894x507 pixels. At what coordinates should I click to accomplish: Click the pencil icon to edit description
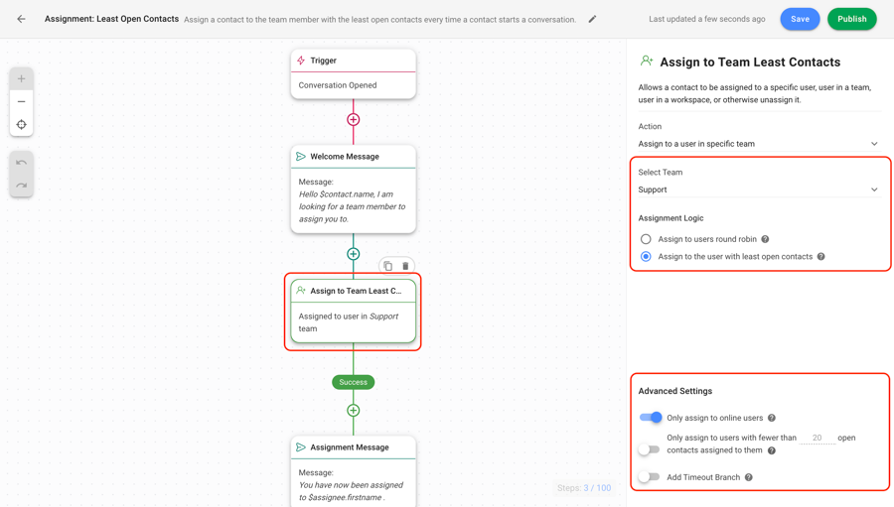[593, 19]
